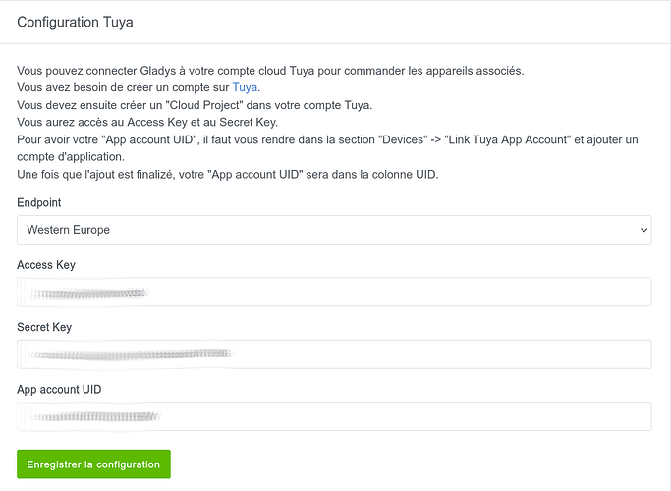Click the blurred Access Key value

pyautogui.click(x=88, y=292)
